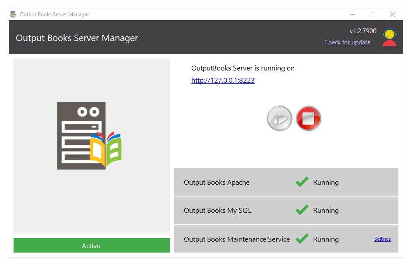This screenshot has width=415, height=267.
Task: Click the green Active status bar
Action: (x=91, y=245)
